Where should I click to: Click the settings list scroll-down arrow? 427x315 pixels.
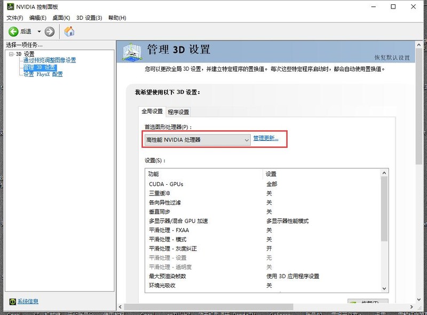(384, 288)
